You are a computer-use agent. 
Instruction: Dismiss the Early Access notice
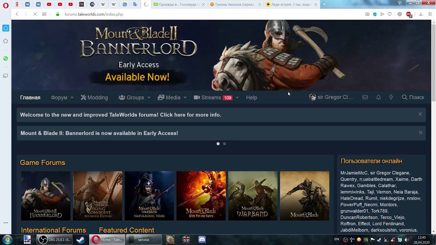pyautogui.click(x=420, y=133)
